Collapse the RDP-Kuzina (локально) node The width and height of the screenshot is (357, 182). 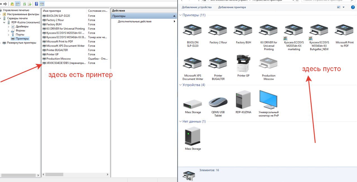[4, 22]
